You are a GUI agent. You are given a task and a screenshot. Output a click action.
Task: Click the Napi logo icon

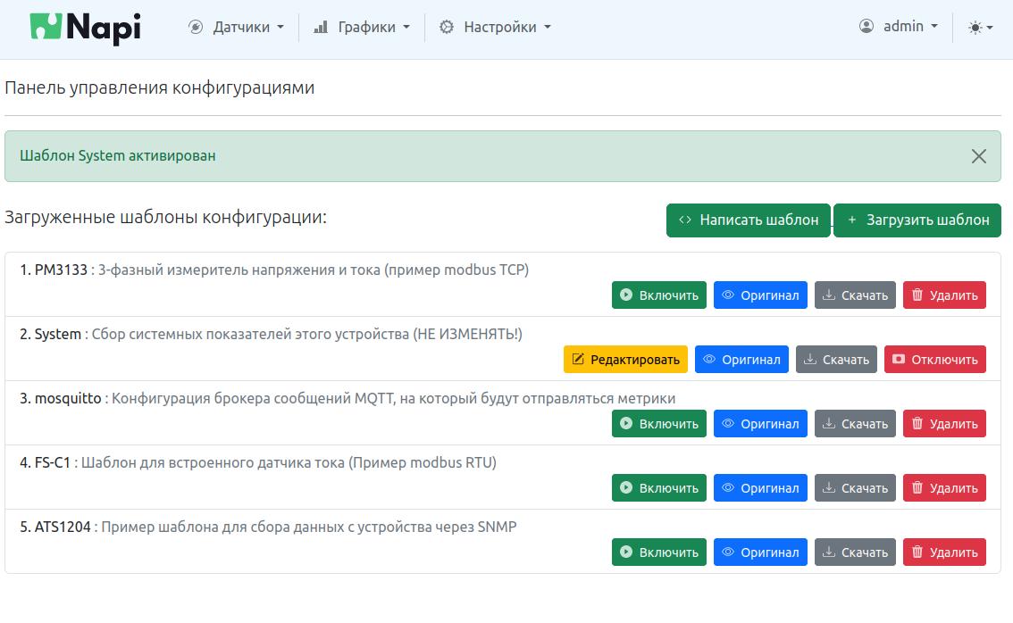coord(46,25)
